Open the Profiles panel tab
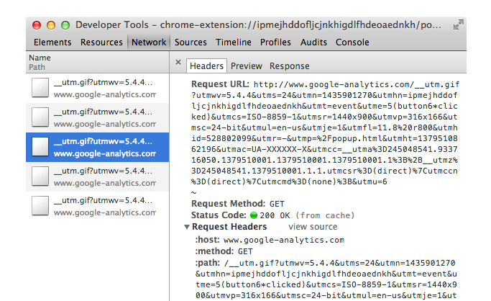The width and height of the screenshot is (491, 301). [x=275, y=42]
